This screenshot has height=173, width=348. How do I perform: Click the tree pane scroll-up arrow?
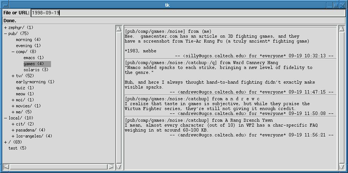coord(119,28)
